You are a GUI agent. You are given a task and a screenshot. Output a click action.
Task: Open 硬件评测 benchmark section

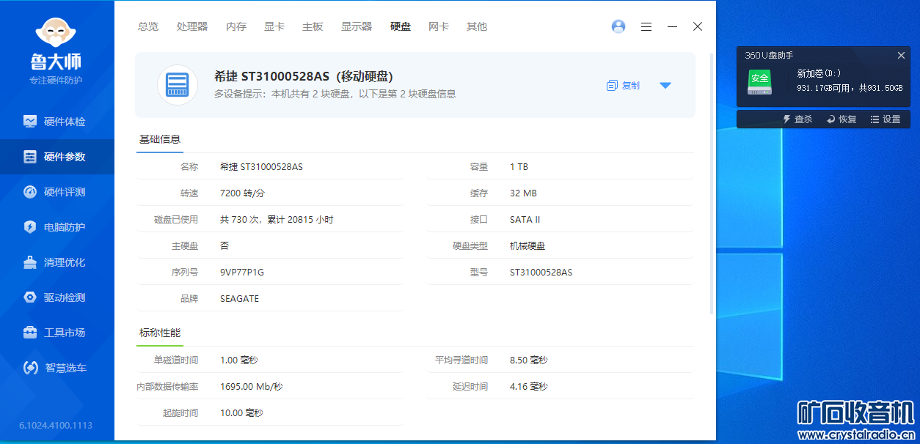[x=57, y=192]
